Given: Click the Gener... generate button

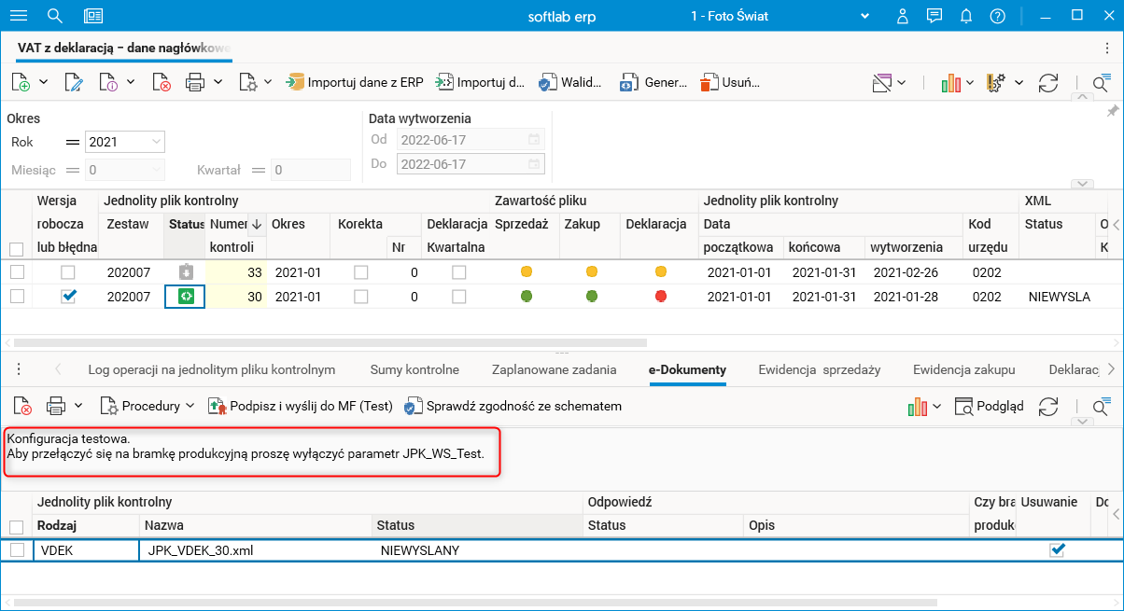Looking at the screenshot, I should point(654,82).
